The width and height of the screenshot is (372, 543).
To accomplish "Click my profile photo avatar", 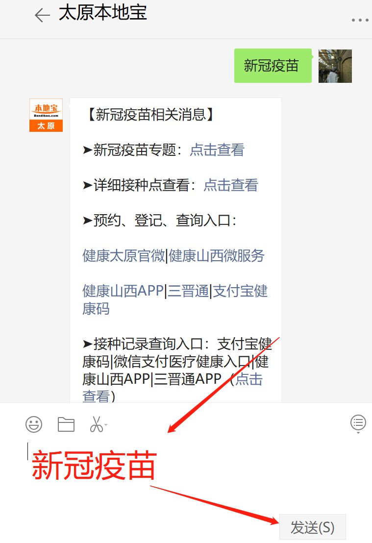I will 335,66.
